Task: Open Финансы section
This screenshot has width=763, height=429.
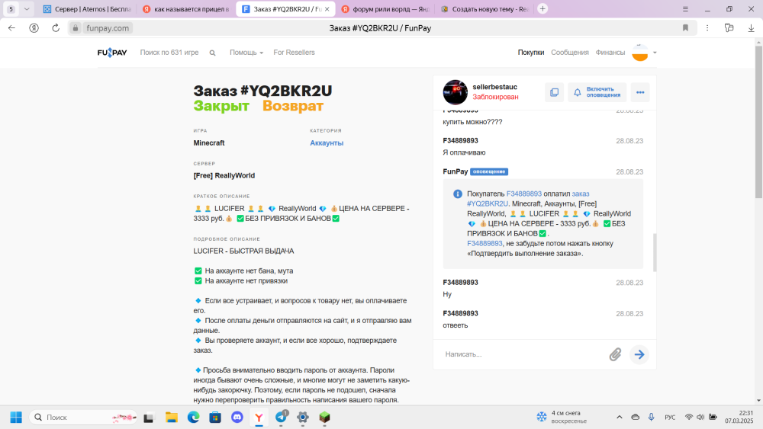Action: 610,53
